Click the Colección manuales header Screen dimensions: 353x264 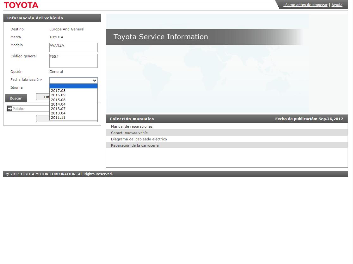click(132, 119)
